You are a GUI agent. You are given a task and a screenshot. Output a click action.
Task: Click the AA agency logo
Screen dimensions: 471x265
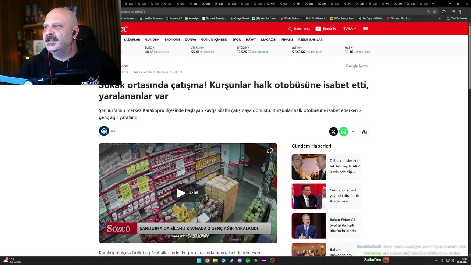104,131
